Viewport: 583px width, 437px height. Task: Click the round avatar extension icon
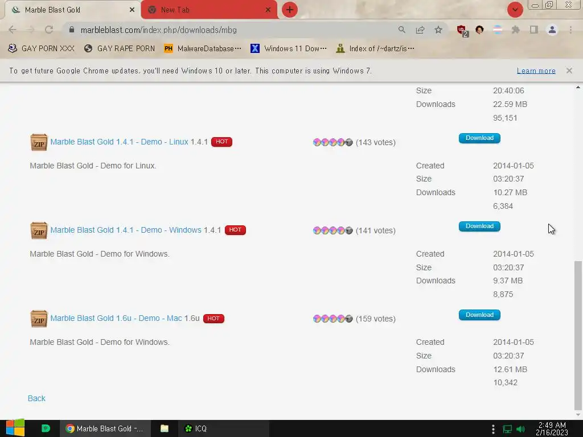pyautogui.click(x=479, y=30)
